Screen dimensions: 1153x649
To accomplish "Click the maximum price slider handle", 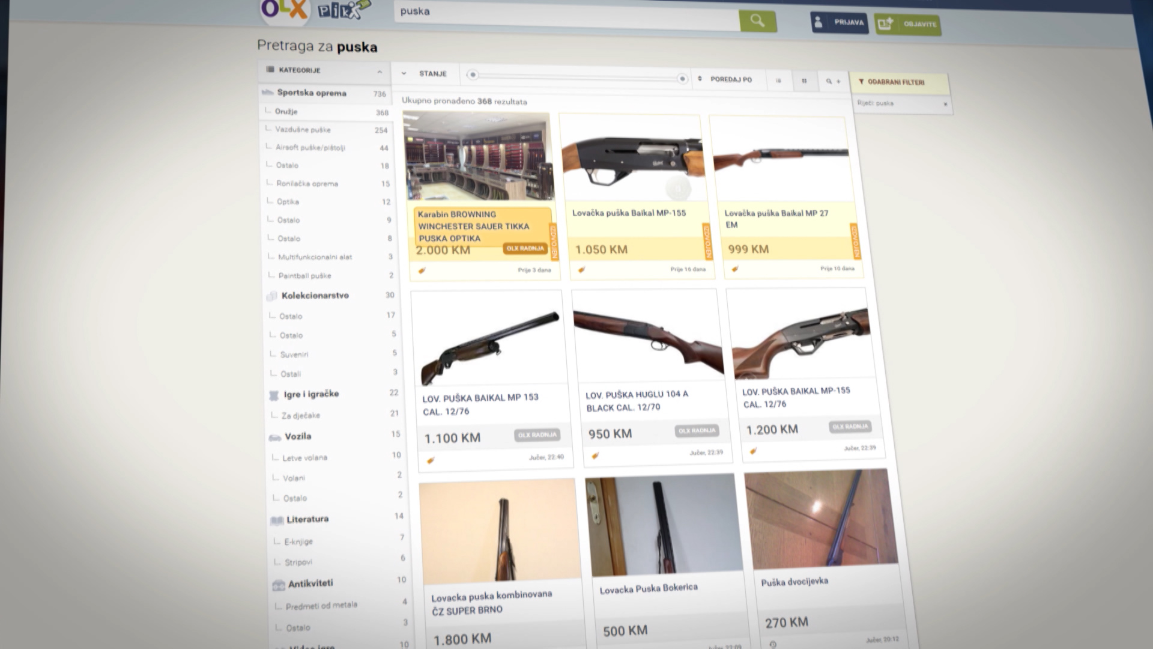I will pos(682,79).
